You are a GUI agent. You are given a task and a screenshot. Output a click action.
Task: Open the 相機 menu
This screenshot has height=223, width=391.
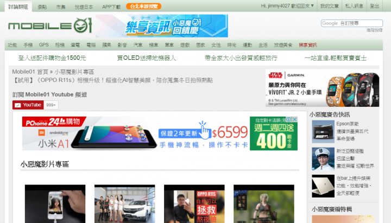(x=60, y=45)
